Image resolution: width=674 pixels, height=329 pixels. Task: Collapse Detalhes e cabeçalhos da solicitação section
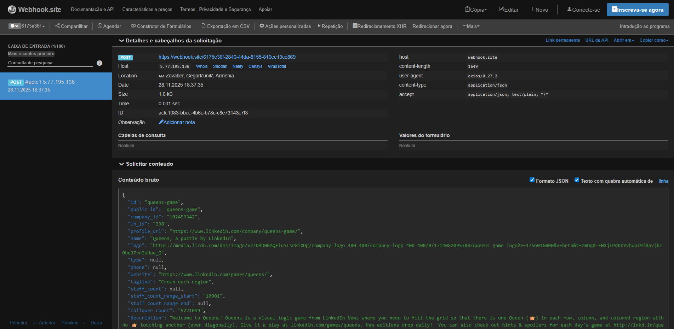[121, 41]
